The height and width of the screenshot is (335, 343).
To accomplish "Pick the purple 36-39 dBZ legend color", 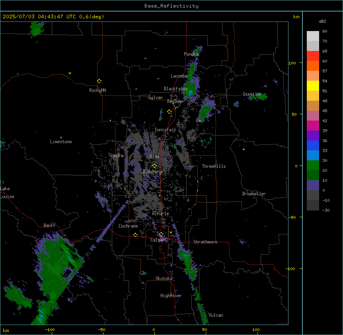I will tap(313, 136).
